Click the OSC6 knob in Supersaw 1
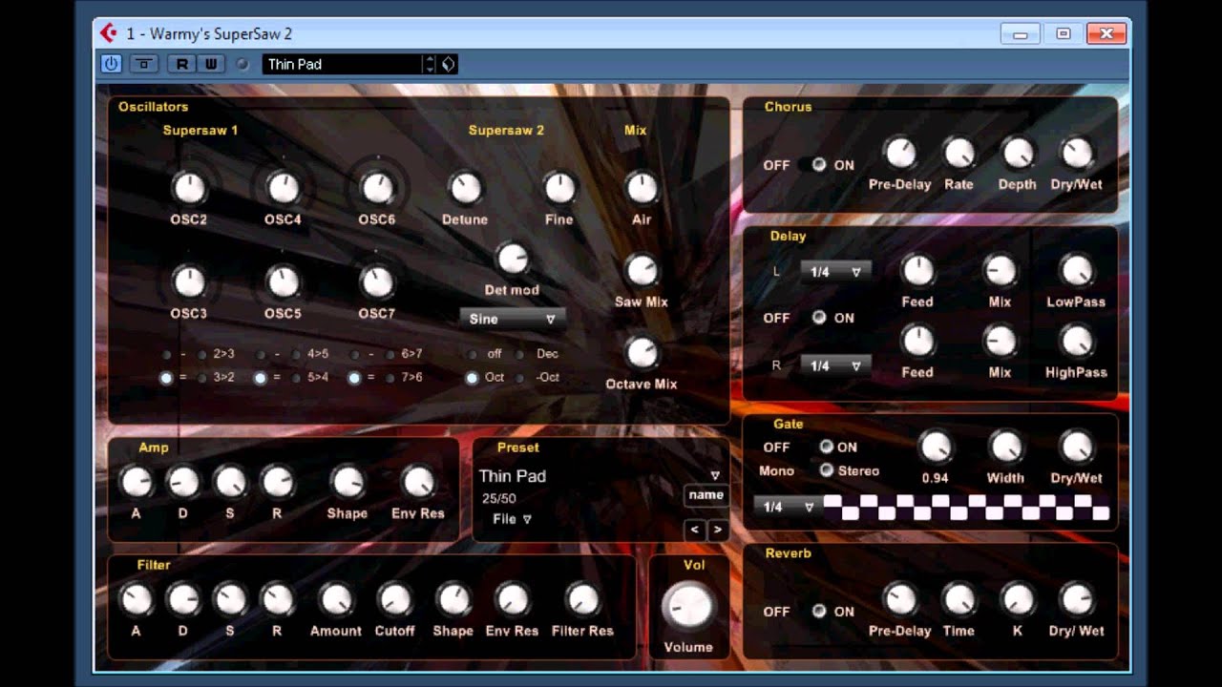The image size is (1222, 687). [x=377, y=188]
